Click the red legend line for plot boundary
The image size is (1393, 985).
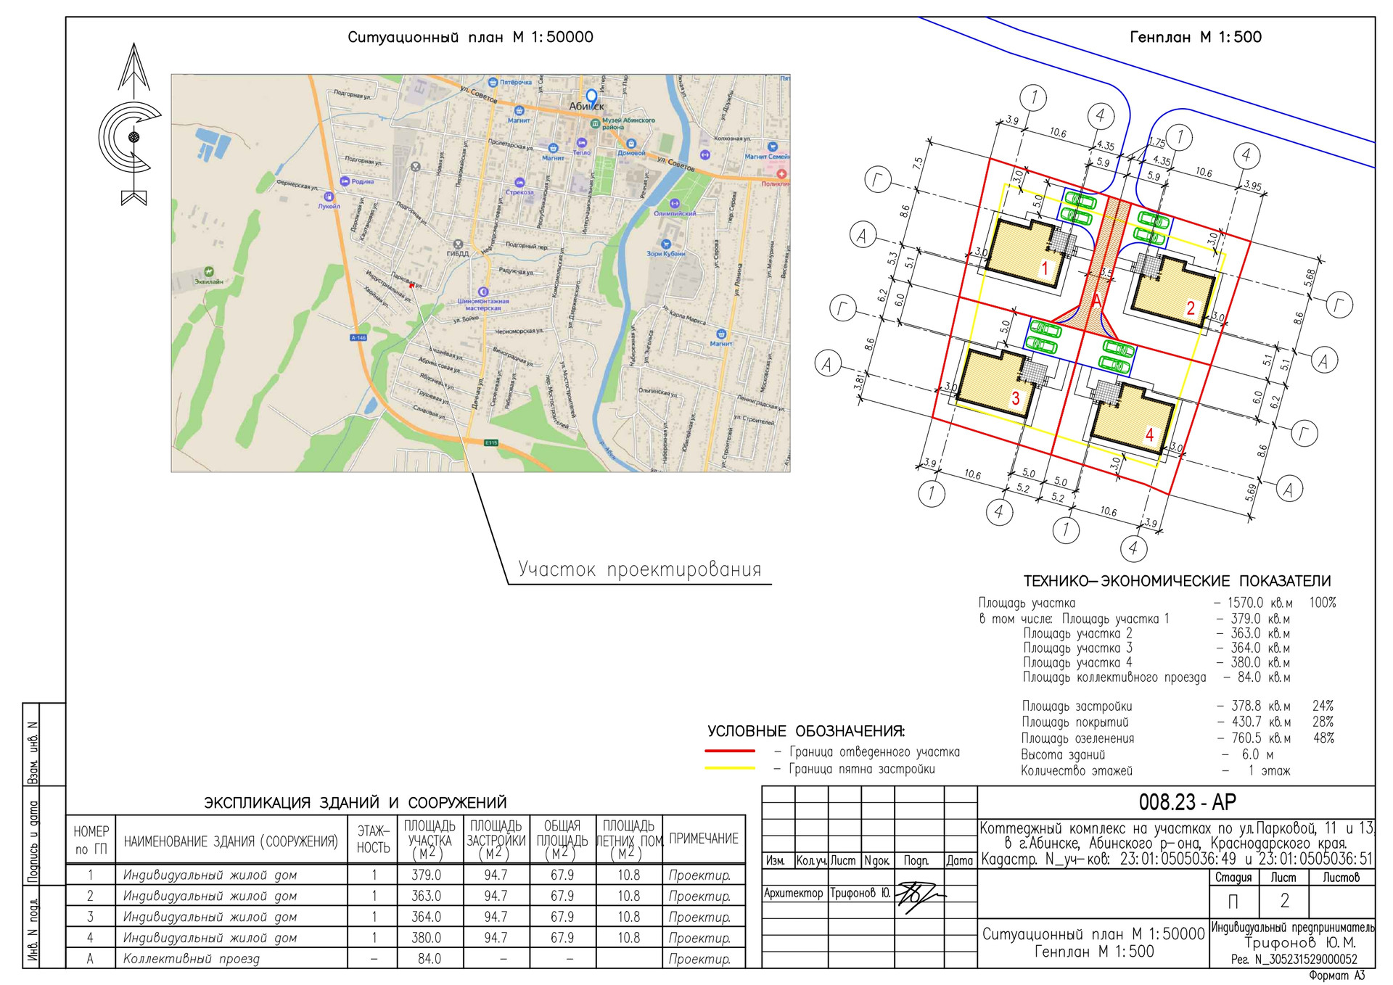point(730,751)
